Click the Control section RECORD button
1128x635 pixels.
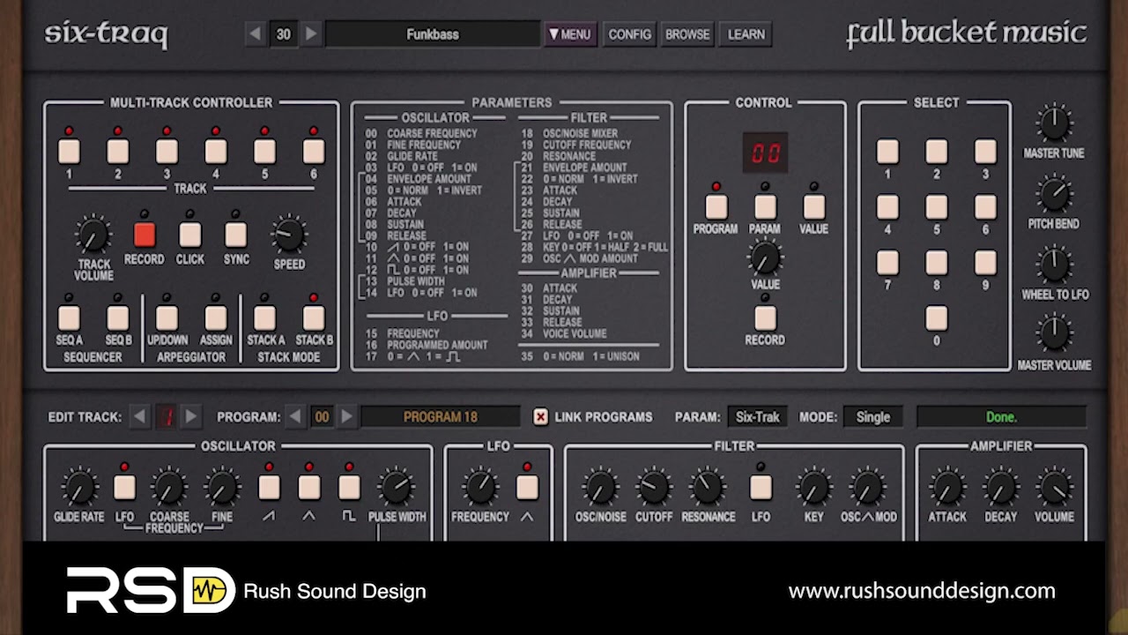(x=765, y=317)
